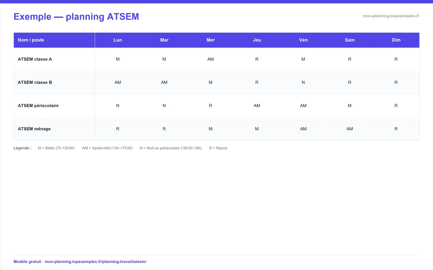Click the 'ATSEM ménage' row label

pos(34,129)
